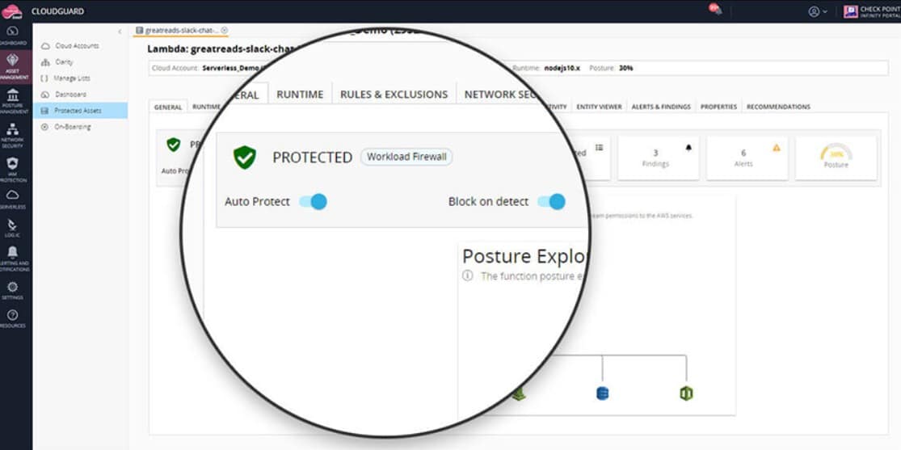Click the Lambda greatreads-slack-chat heading
901x450 pixels.
tap(220, 48)
